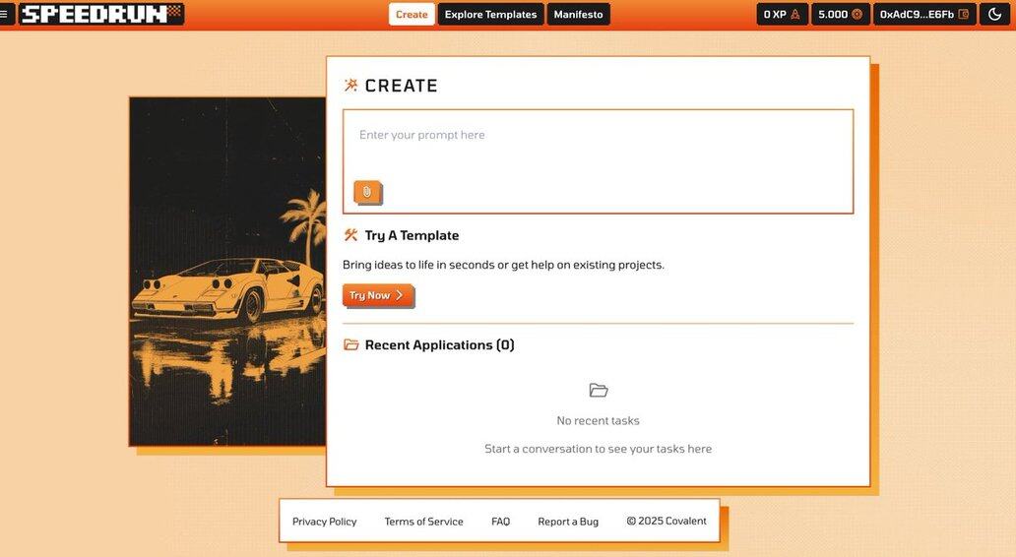Open the hamburger menu in the header
This screenshot has height=557, width=1016.
[6, 14]
